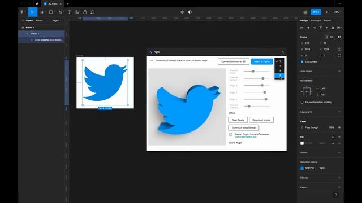Add an Export setting

(x=339, y=187)
